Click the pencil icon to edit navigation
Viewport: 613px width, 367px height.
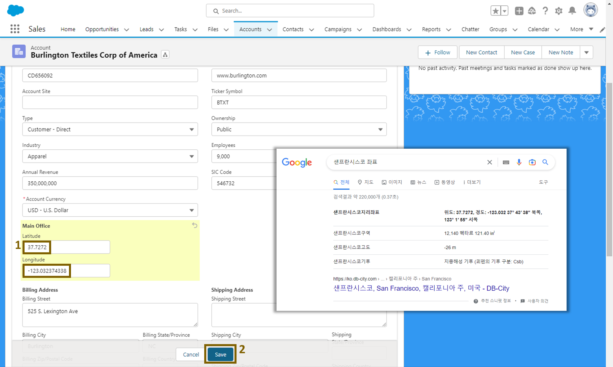(602, 30)
